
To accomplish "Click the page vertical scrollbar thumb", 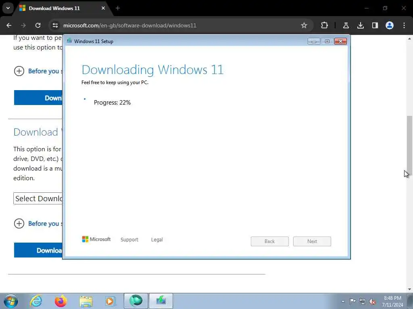I will [409, 146].
